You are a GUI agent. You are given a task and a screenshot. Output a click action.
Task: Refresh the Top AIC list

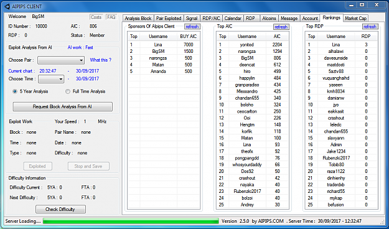tap(281, 27)
